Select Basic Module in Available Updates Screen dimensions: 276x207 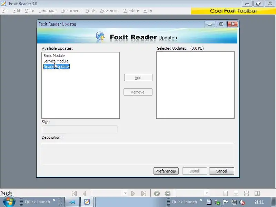(54, 56)
